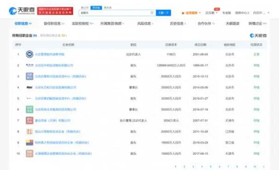Go to pagination page 5
The height and width of the screenshot is (170, 279).
point(211,167)
